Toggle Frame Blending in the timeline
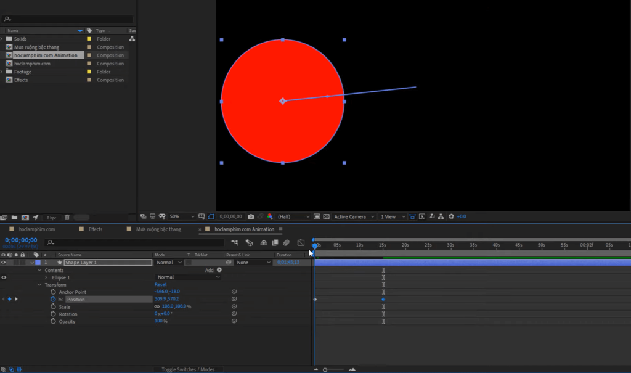This screenshot has height=373, width=631. [x=274, y=242]
